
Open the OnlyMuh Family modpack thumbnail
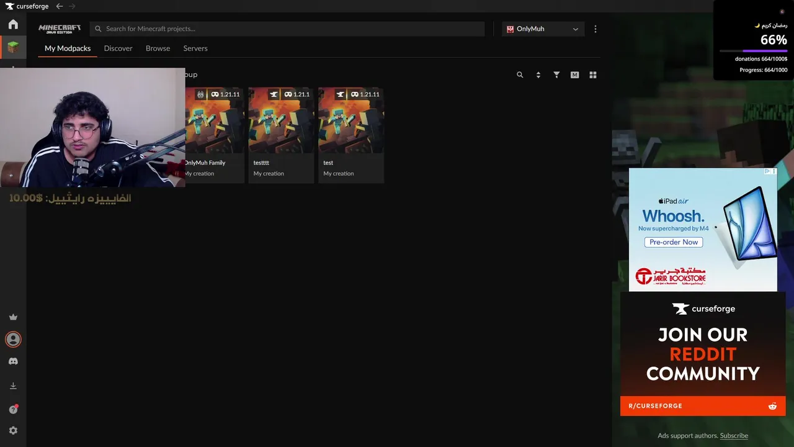point(215,120)
